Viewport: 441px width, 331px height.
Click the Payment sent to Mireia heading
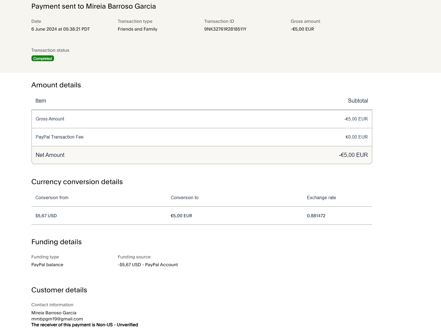pyautogui.click(x=94, y=6)
